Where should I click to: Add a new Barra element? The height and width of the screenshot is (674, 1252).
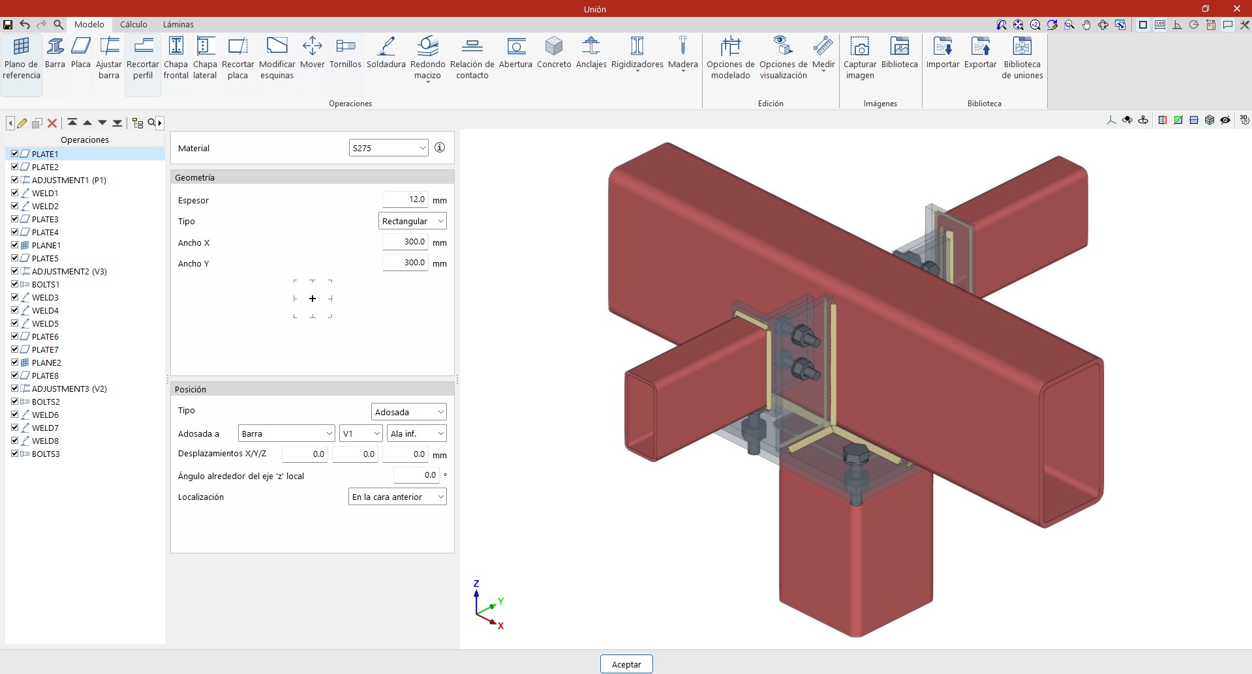[x=55, y=53]
